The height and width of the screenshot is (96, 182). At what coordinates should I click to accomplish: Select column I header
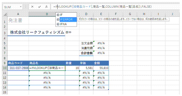[x=158, y=14]
